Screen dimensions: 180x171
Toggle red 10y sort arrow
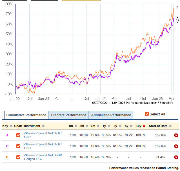point(144,126)
